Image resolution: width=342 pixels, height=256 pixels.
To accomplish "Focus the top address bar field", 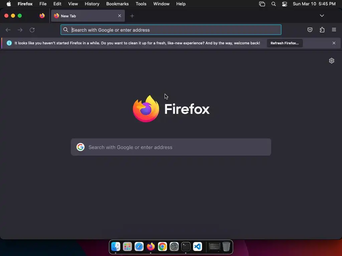I will (x=171, y=30).
